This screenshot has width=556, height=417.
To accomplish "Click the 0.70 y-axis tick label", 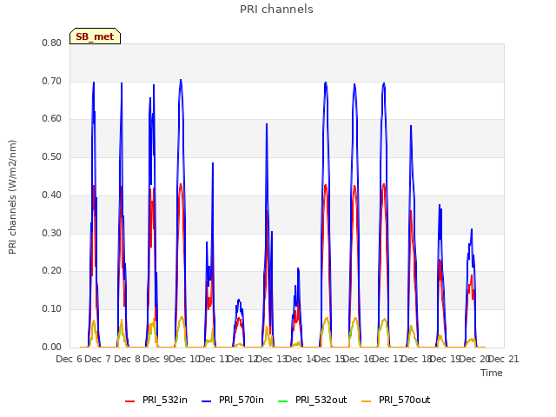I will tap(52, 81).
